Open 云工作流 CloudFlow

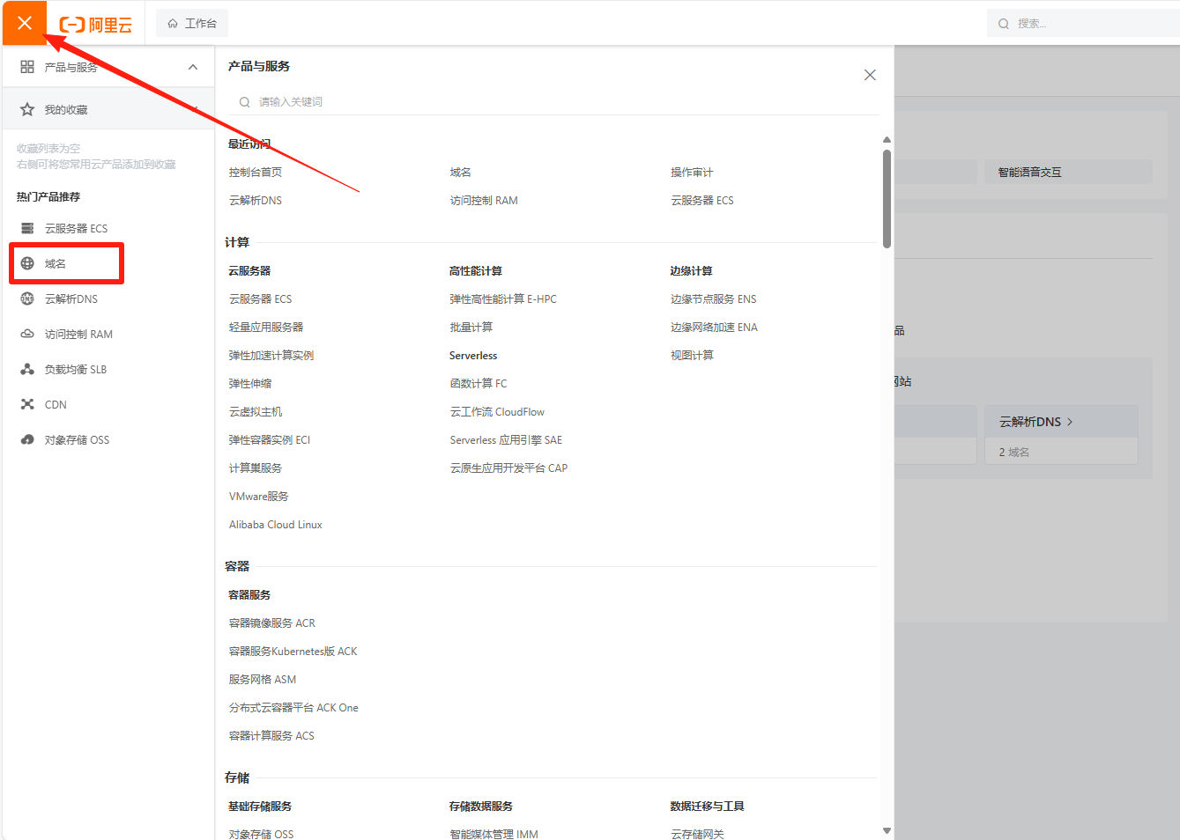point(497,412)
